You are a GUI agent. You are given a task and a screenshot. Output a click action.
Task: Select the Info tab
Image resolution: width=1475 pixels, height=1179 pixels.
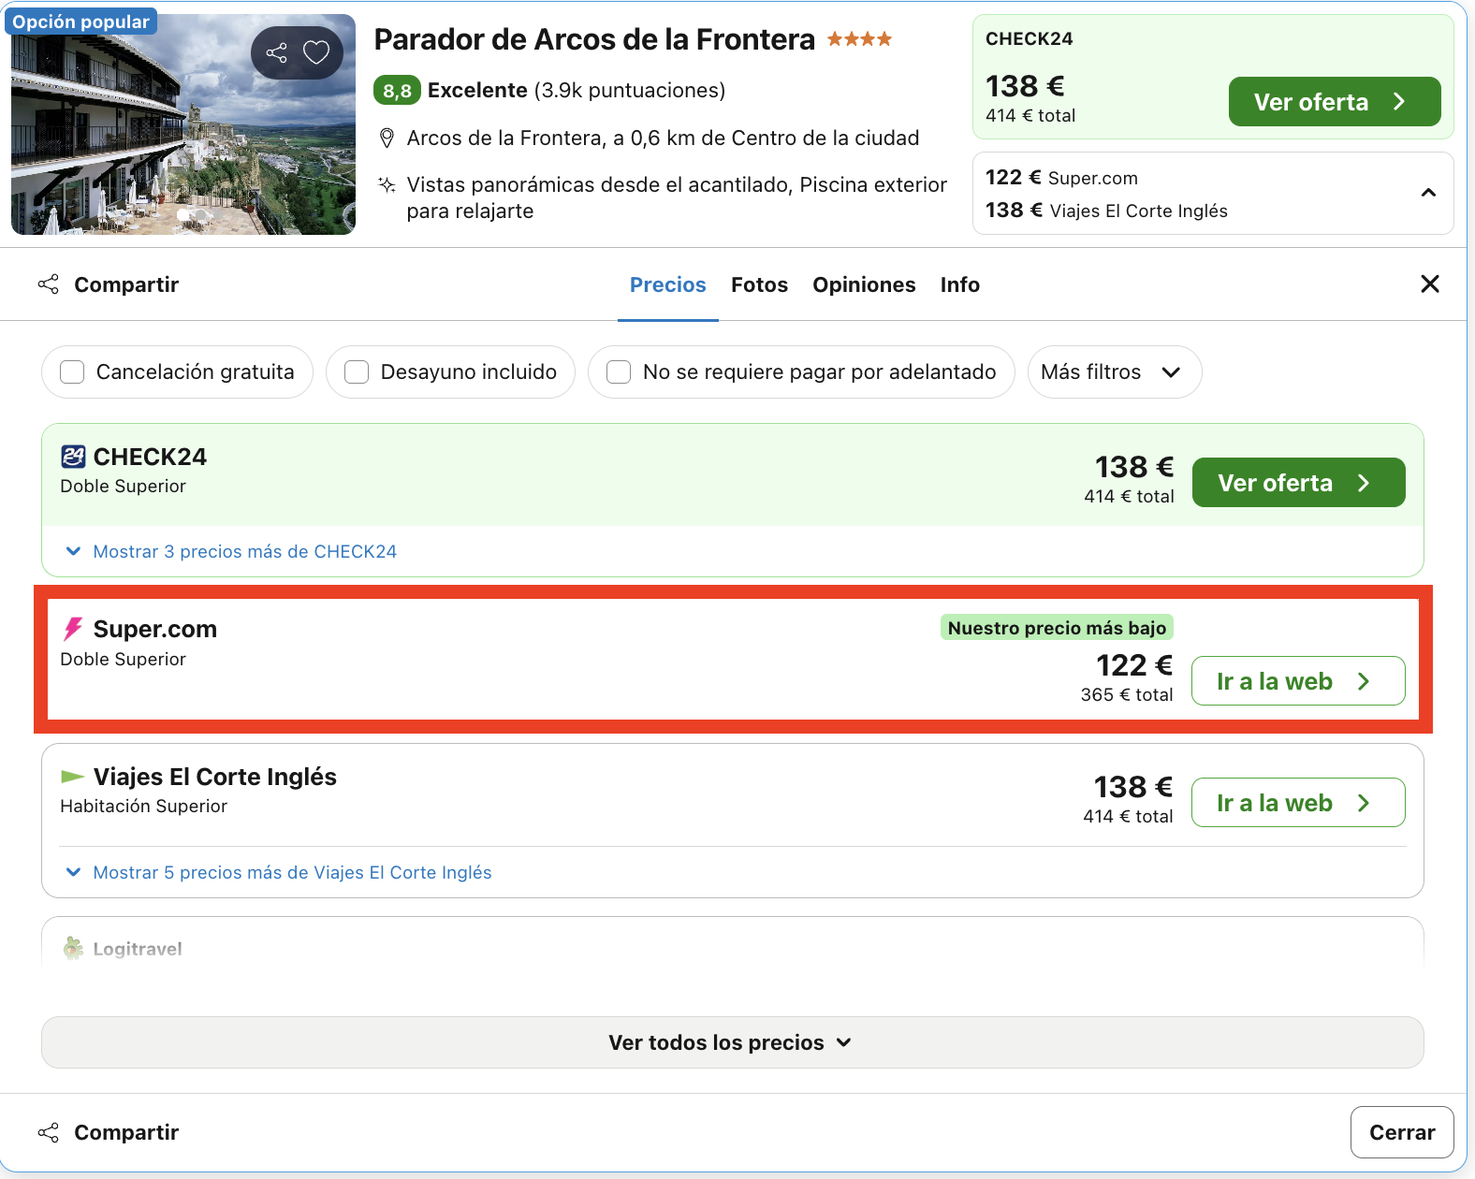coord(960,284)
